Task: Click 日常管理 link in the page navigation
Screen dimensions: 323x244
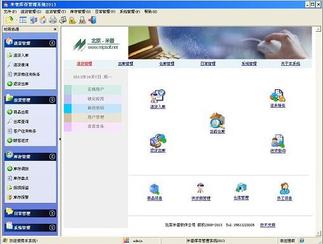Action: (208, 63)
